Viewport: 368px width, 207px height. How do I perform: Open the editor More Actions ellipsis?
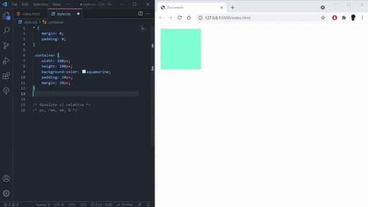pos(148,14)
